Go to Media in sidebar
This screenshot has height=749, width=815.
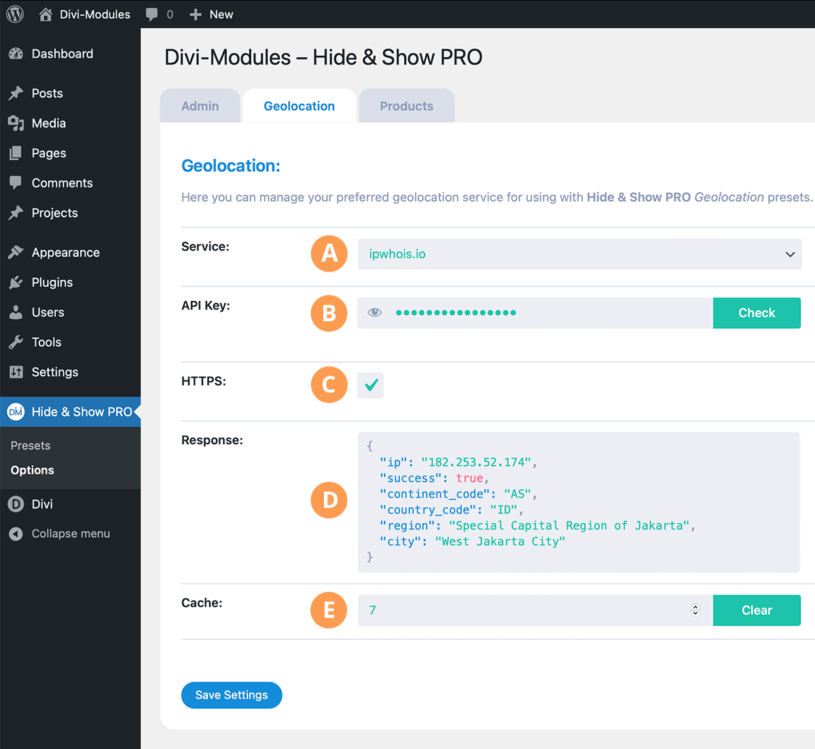tap(49, 123)
